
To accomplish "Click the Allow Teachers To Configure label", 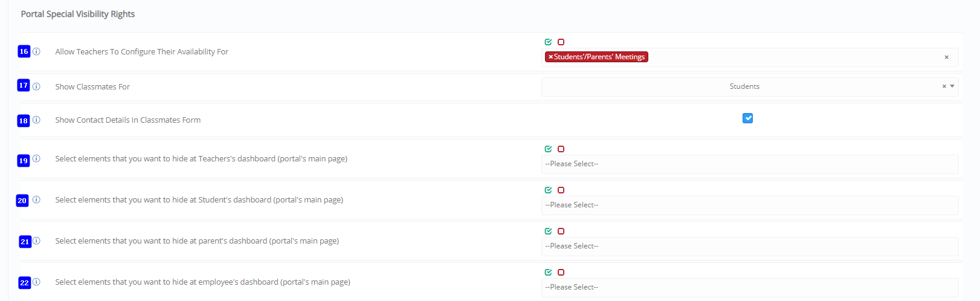I will (141, 51).
